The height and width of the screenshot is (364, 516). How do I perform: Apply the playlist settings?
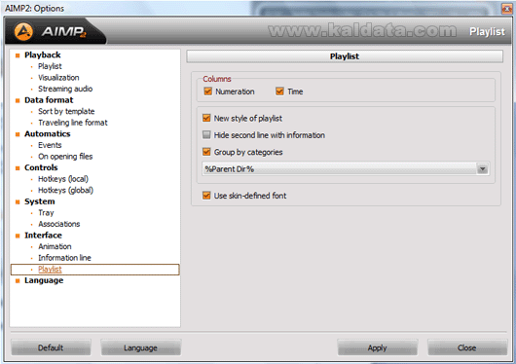pos(378,347)
